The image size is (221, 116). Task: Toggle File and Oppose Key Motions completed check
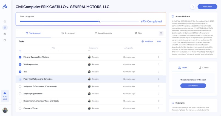click(20, 57)
